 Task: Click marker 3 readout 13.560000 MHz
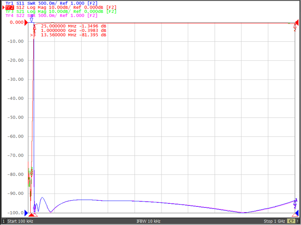click(74, 35)
